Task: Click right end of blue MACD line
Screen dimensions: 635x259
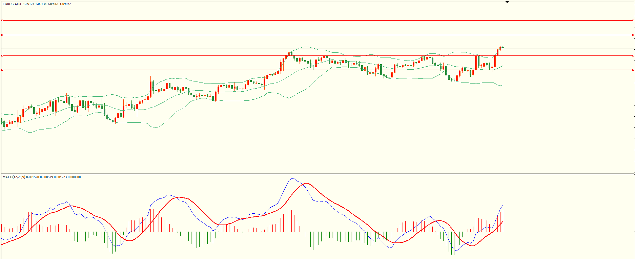Action: (x=503, y=205)
